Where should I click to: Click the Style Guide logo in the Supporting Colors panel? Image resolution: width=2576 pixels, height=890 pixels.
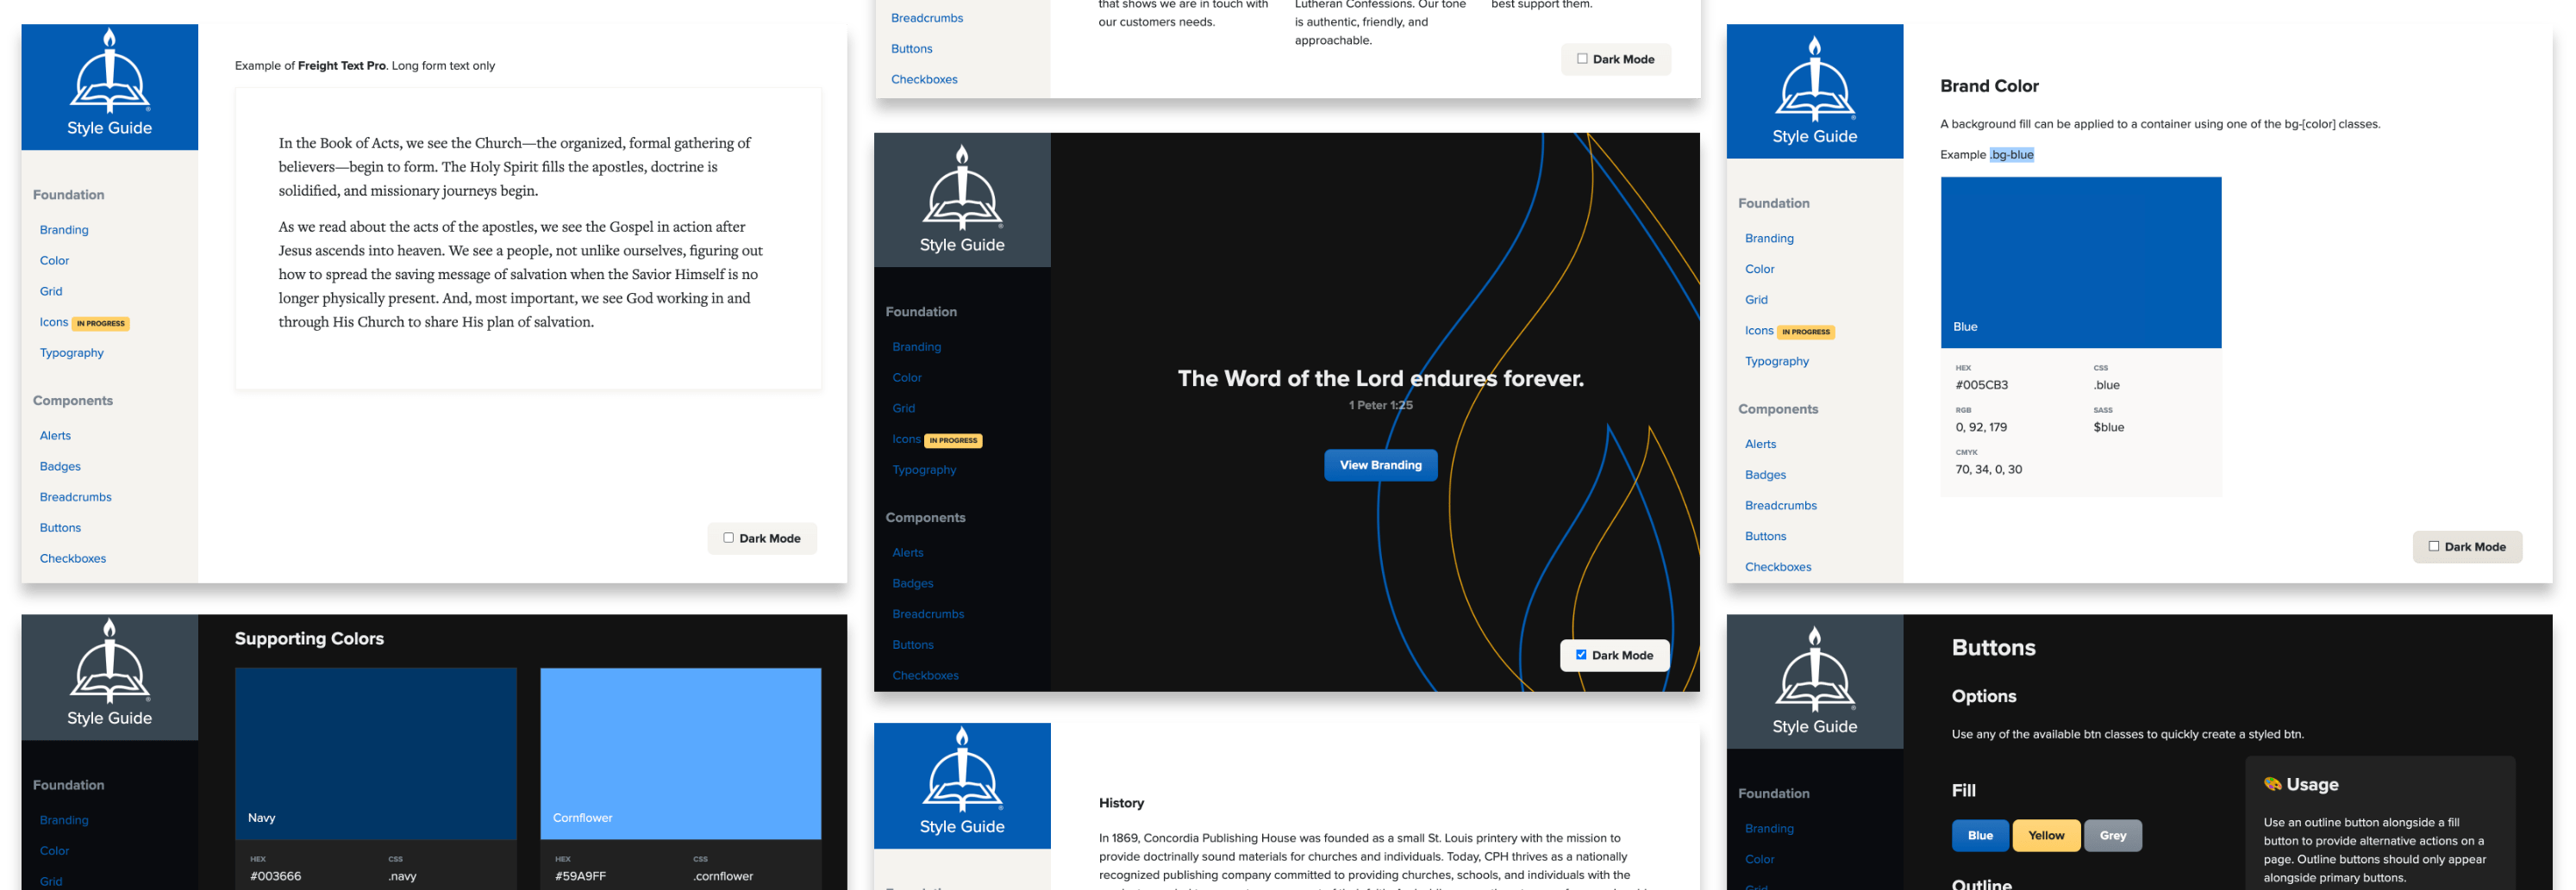tap(109, 677)
